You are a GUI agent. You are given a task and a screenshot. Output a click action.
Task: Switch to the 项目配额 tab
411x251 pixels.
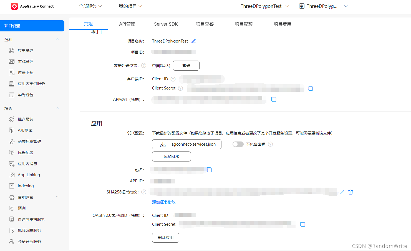(244, 24)
